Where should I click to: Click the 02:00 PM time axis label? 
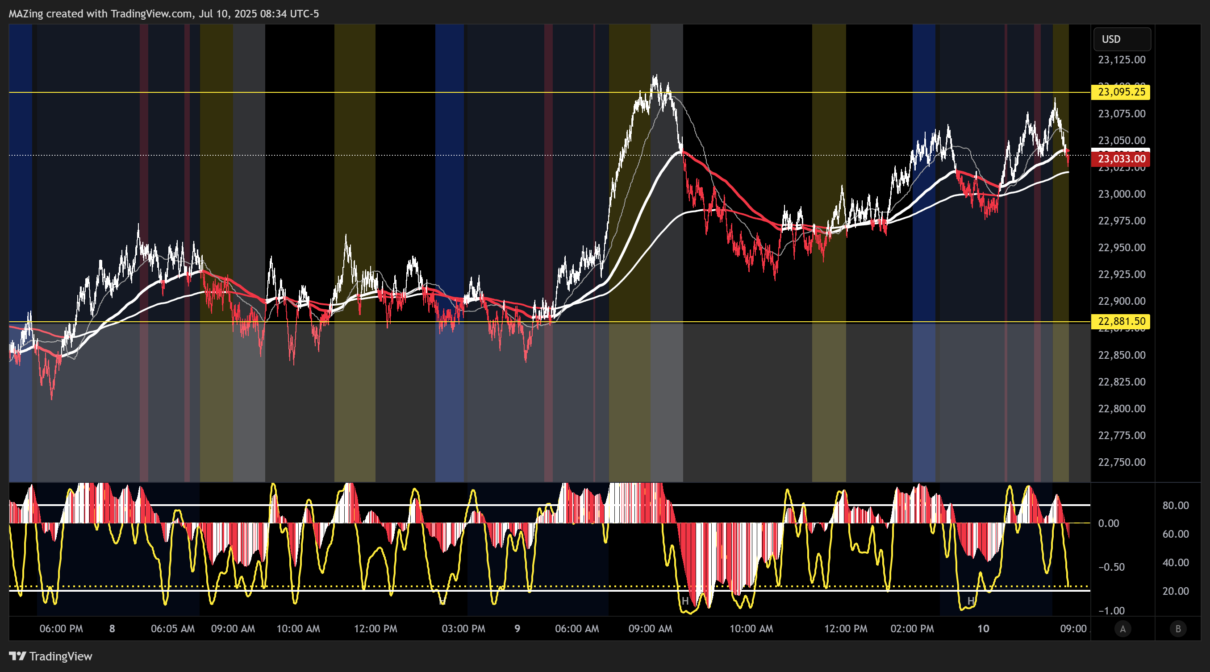pyautogui.click(x=912, y=629)
